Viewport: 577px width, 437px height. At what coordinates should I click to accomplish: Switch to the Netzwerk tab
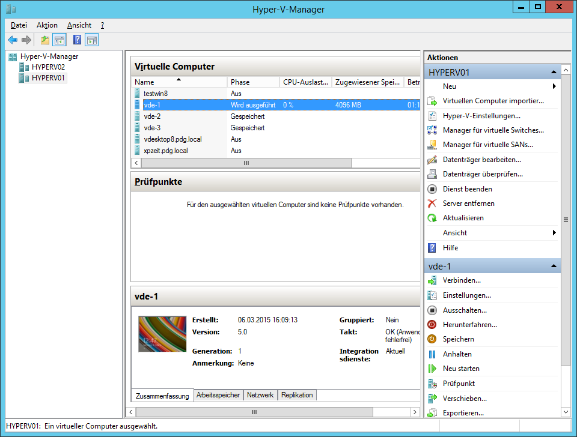260,395
